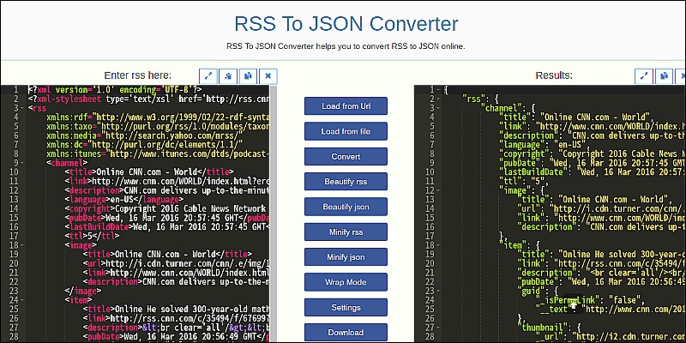This screenshot has width=686, height=343.
Task: Collapse the image tag fold on line 18
Action: (22, 245)
